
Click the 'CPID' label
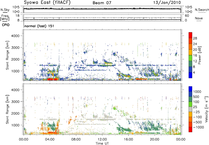pyautogui.click(x=6, y=25)
